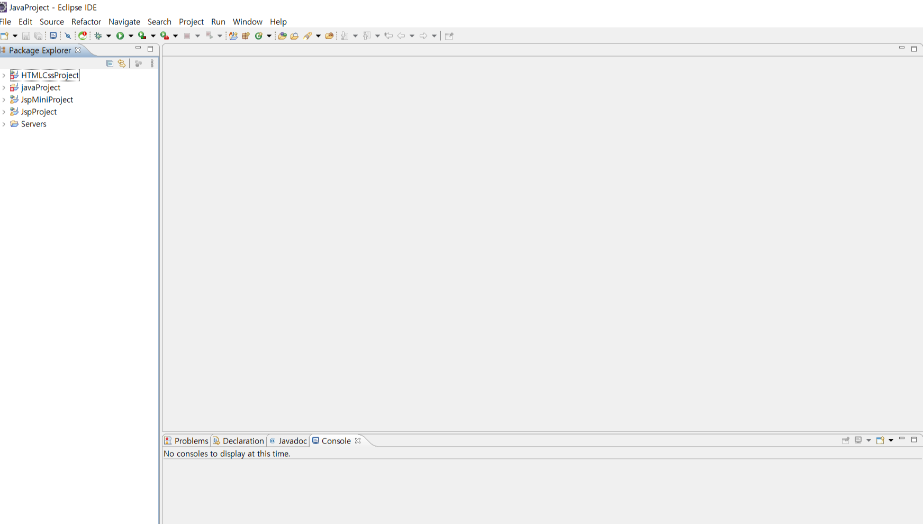Click the Next Annotation icon
Screen dimensions: 923x524
point(345,36)
